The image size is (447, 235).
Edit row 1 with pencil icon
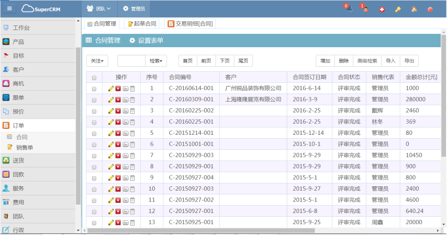point(111,89)
